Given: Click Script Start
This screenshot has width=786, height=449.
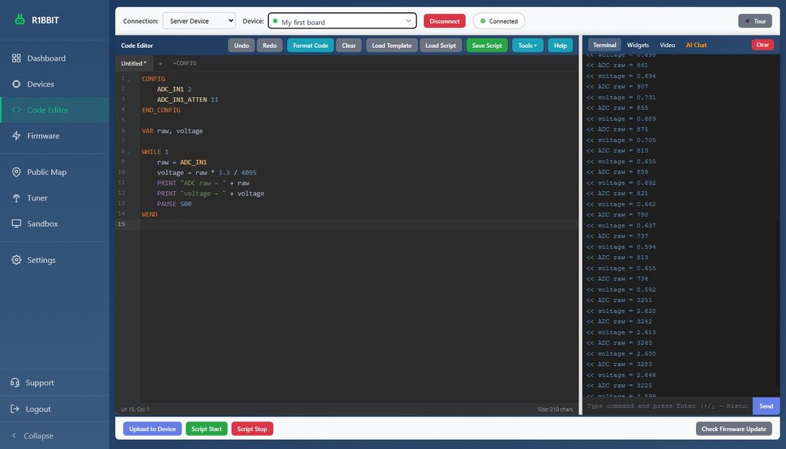Looking at the screenshot, I should click(x=206, y=429).
